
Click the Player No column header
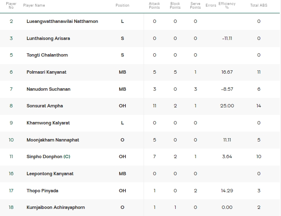click(11, 5)
